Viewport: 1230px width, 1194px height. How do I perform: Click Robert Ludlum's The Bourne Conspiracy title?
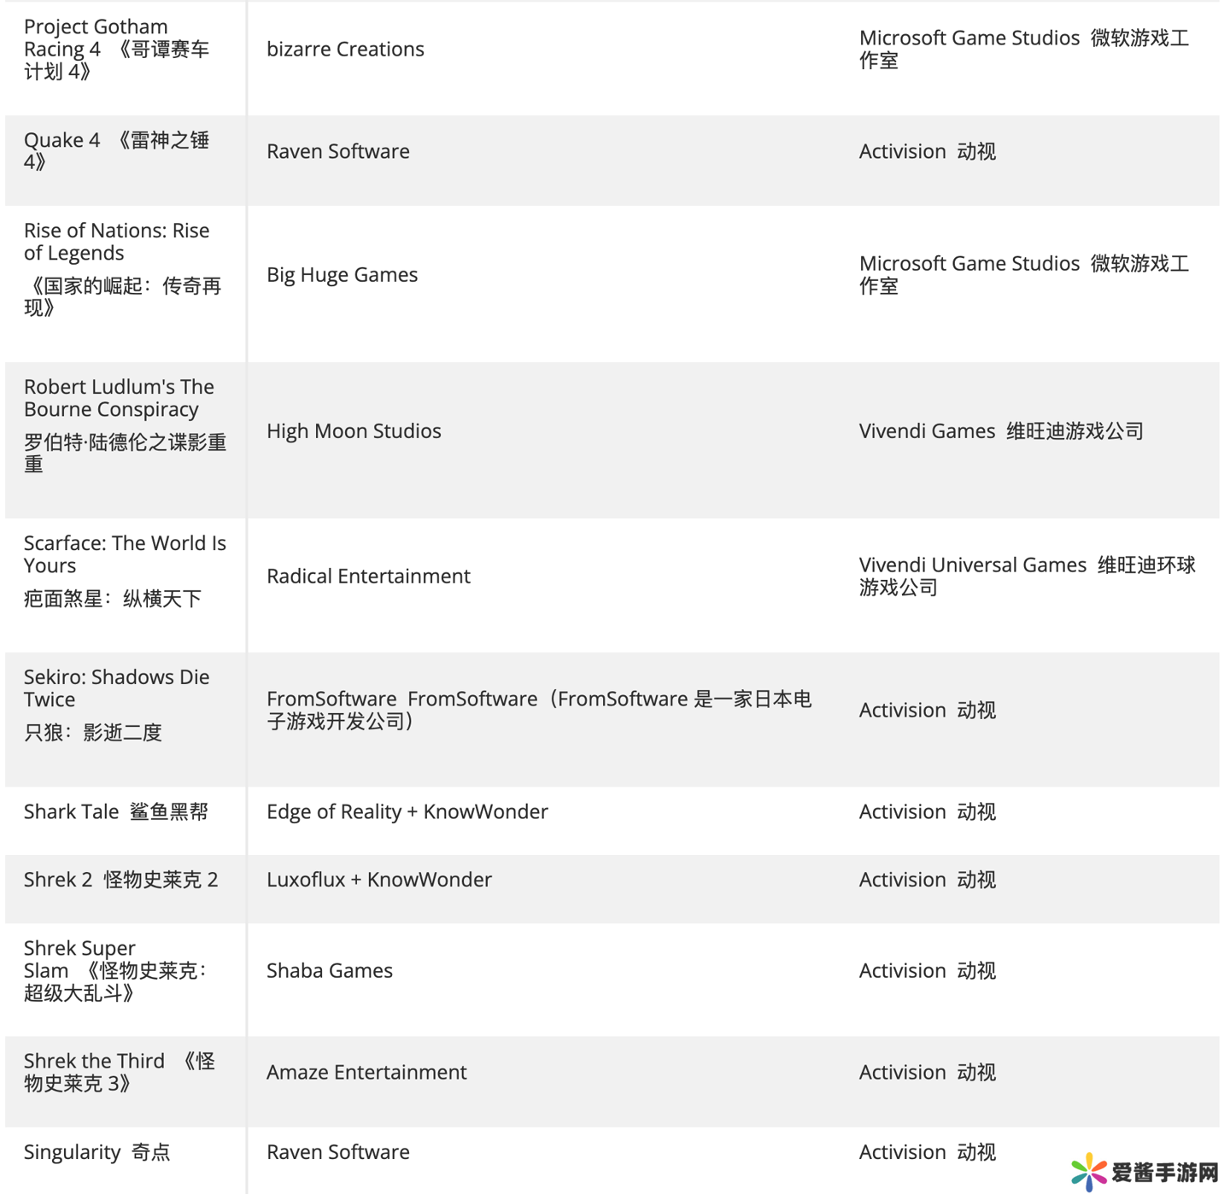[119, 398]
